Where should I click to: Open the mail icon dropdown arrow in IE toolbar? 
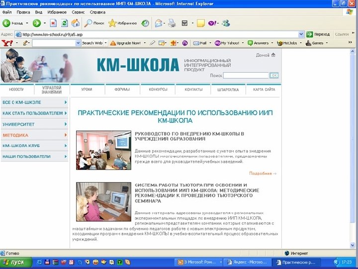(x=164, y=23)
